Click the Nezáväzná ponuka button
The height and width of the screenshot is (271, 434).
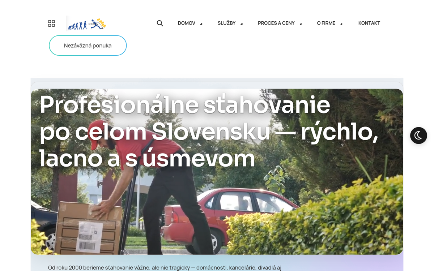pyautogui.click(x=88, y=45)
